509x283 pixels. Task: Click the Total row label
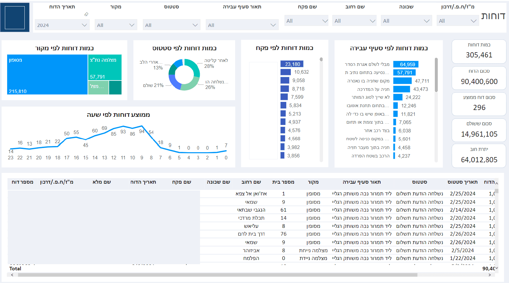[x=15, y=269]
